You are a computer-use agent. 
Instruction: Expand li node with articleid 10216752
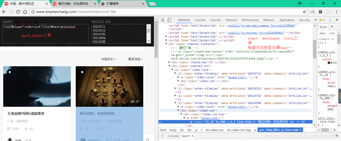[x=175, y=96]
